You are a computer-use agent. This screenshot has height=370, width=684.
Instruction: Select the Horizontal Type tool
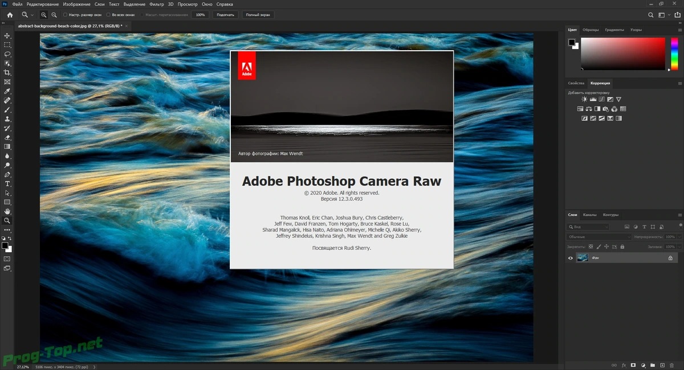click(x=7, y=184)
